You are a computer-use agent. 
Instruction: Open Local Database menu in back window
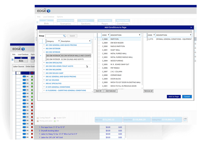click(x=23, y=54)
